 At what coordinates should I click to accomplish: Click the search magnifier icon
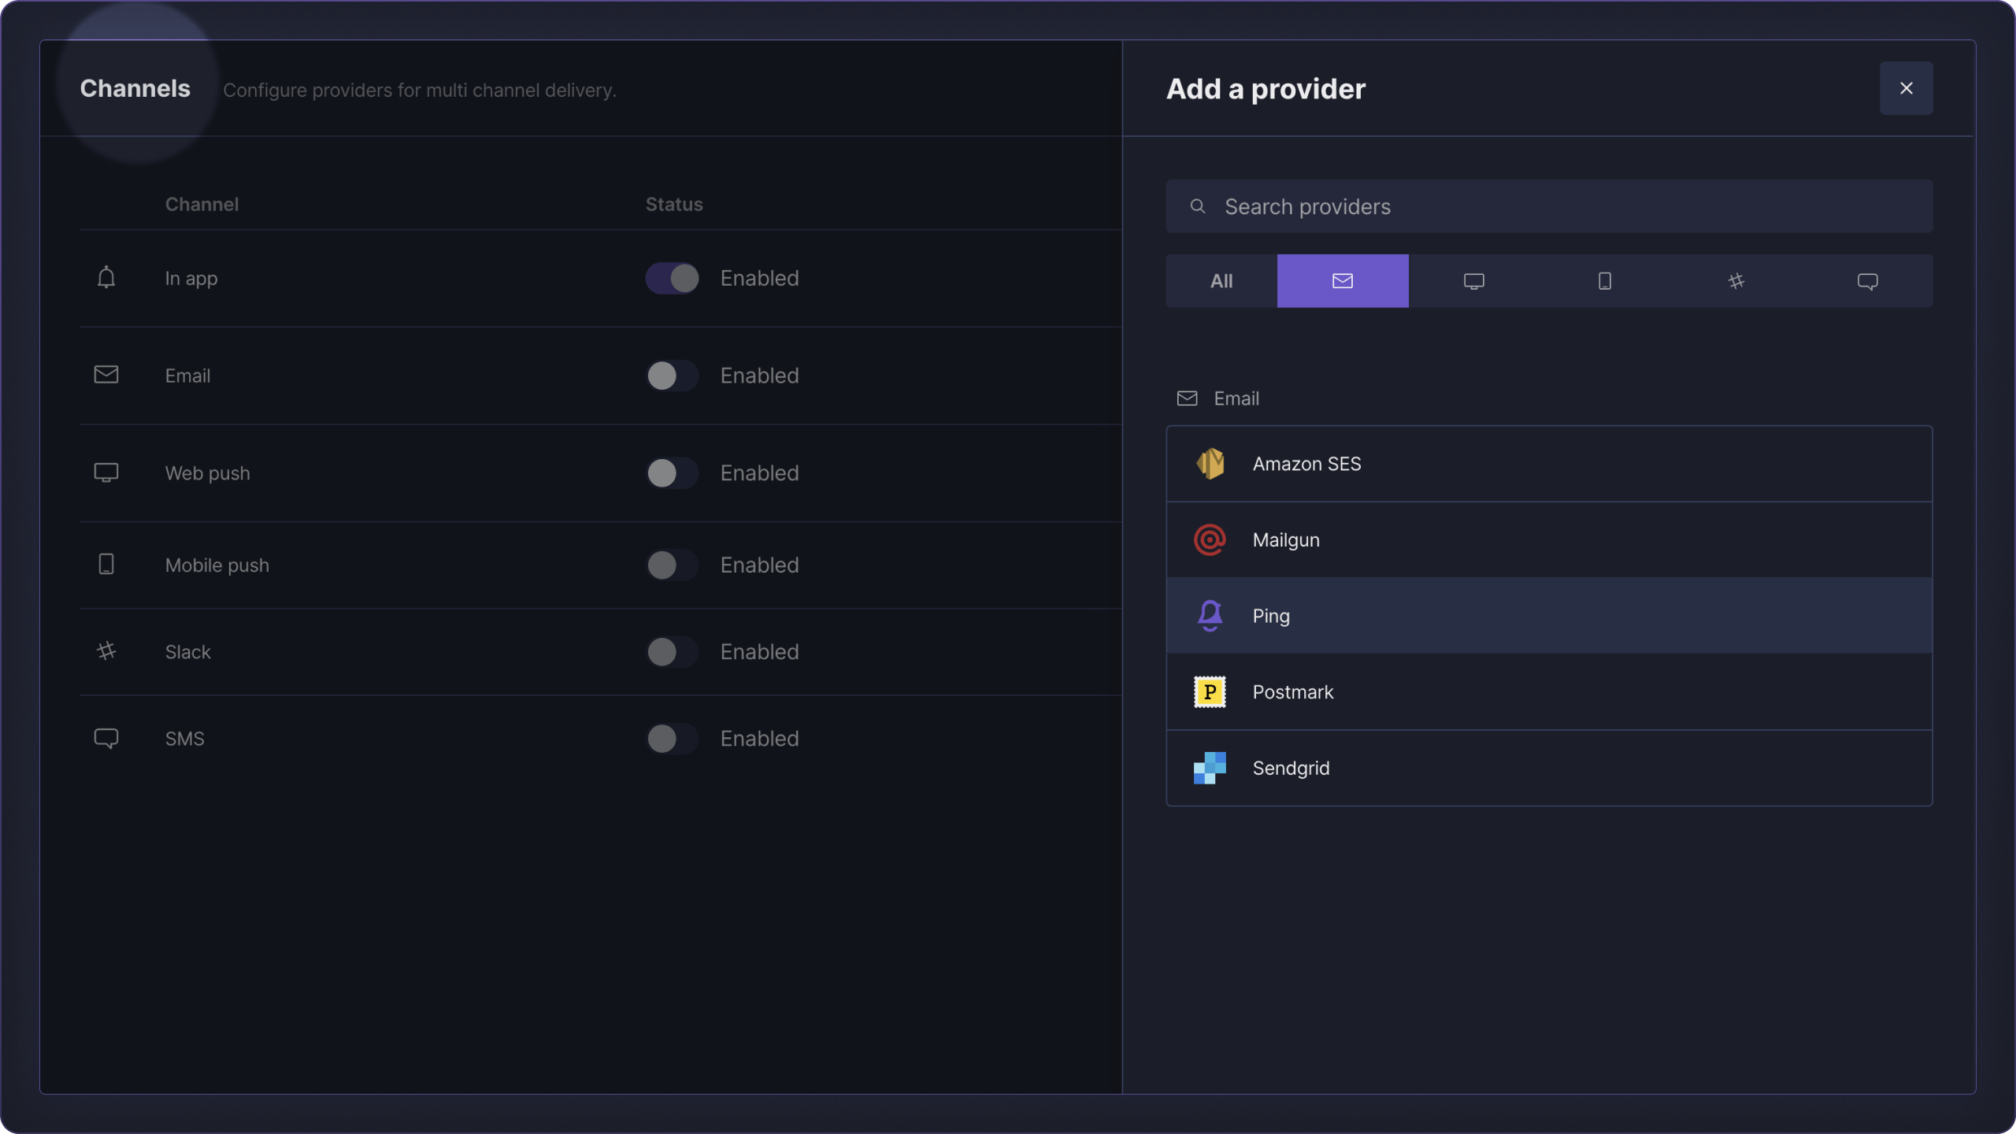(x=1197, y=206)
